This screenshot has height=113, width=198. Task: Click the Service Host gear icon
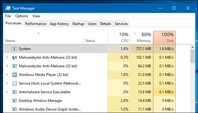pos(15,83)
